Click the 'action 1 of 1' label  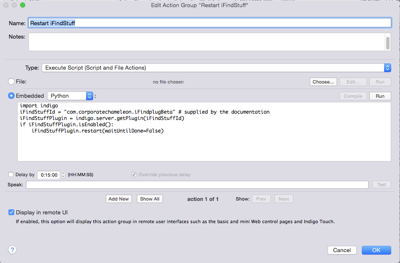[x=203, y=199]
